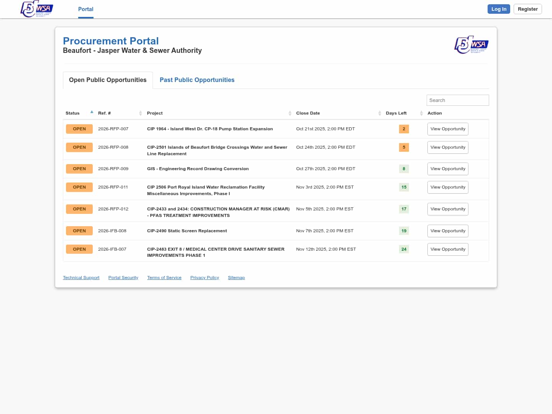
Task: Open the Portal navigation item
Action: click(x=85, y=9)
